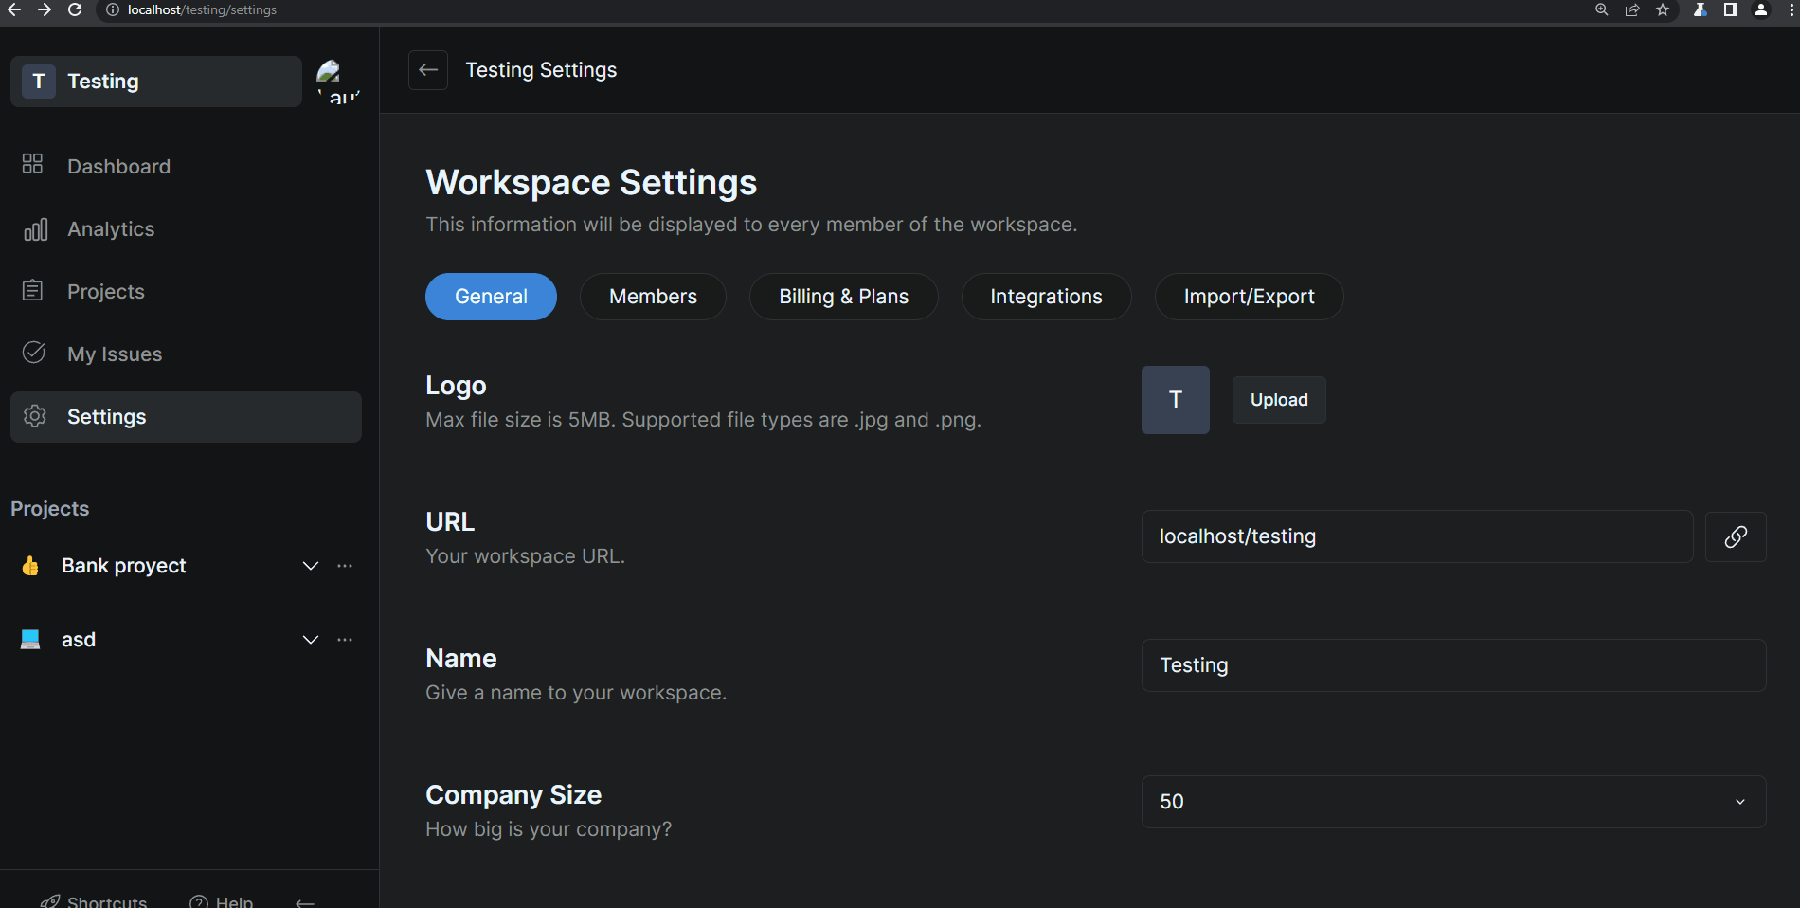Open the three-dot menu for Bank proyect

[345, 566]
